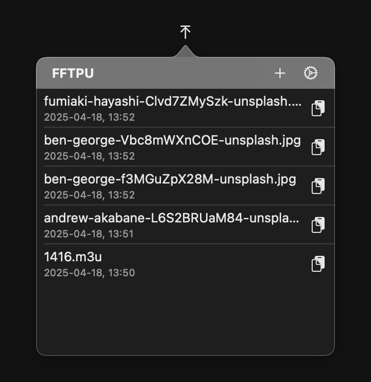The width and height of the screenshot is (371, 382).
Task: Copy link for 1416.m3u
Action: pos(318,264)
